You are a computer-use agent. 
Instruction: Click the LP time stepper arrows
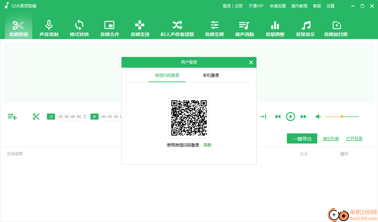(x=85, y=117)
